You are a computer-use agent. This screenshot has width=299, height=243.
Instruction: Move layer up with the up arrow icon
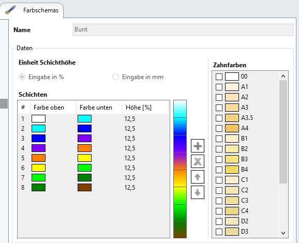198,177
